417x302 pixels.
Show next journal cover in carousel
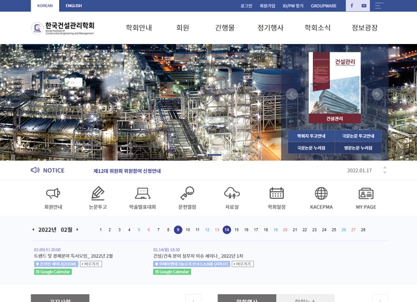coord(377,94)
